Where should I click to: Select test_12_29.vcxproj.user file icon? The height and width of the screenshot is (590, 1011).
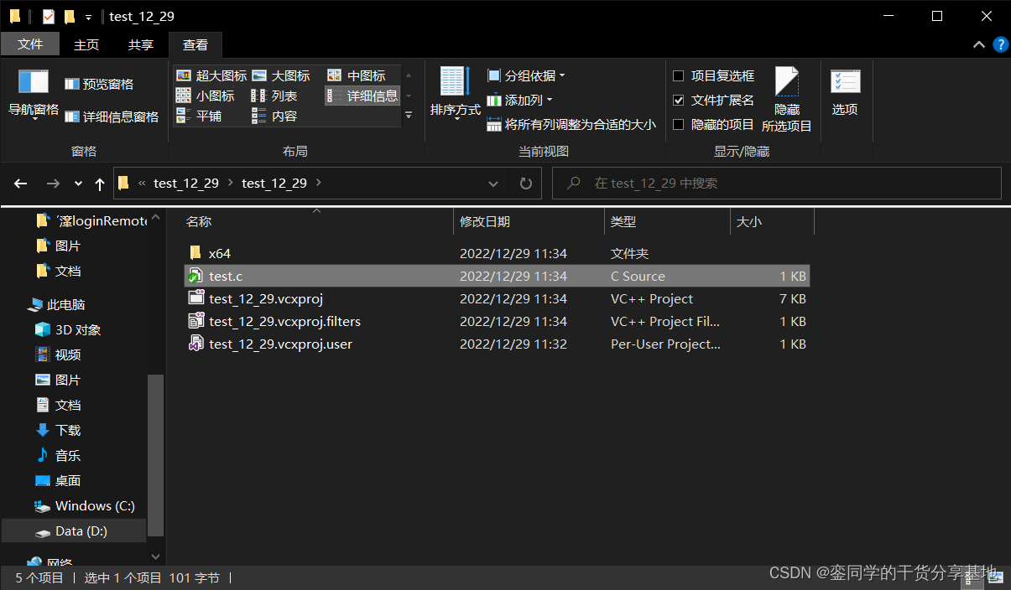point(195,344)
